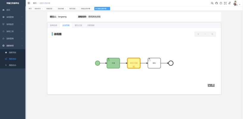Switch to the 关联流程 tab
243x119 pixels.
91,25
